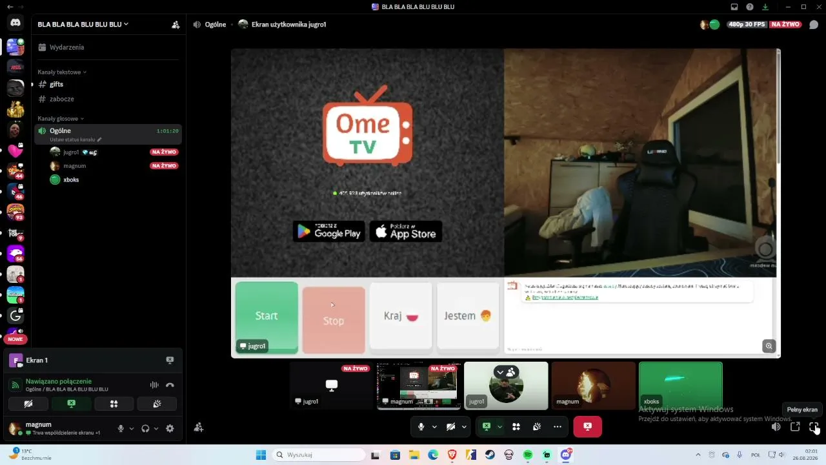Image resolution: width=826 pixels, height=465 pixels.
Task: Open Steam from the taskbar
Action: pyautogui.click(x=490, y=455)
